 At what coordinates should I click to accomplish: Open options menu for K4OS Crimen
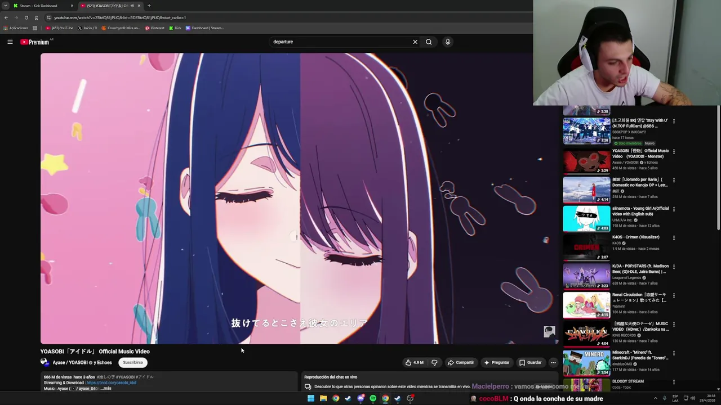pyautogui.click(x=674, y=238)
